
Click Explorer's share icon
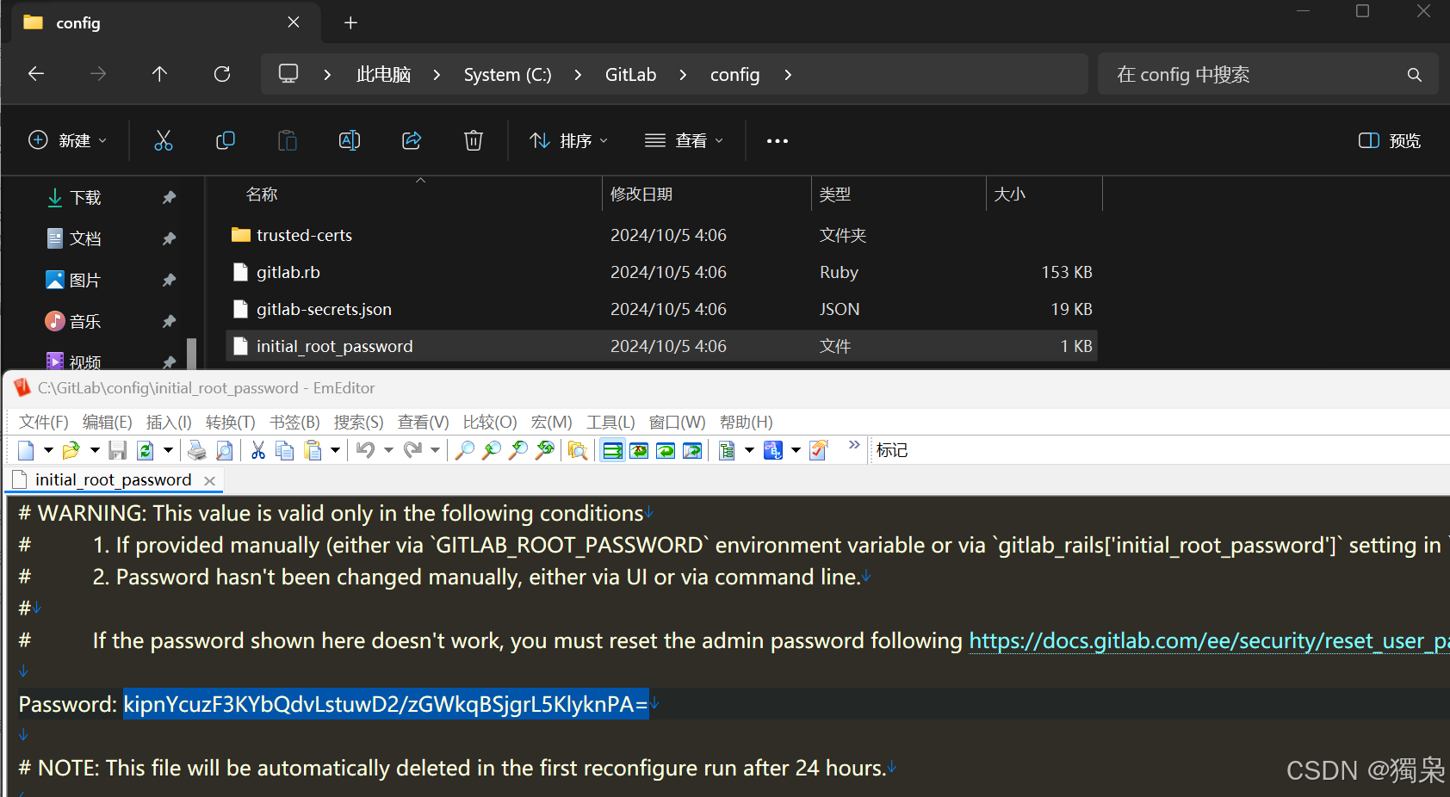point(412,140)
